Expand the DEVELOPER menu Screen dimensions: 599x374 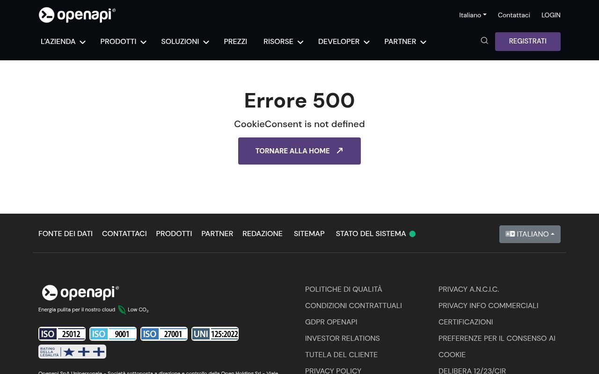(x=344, y=42)
